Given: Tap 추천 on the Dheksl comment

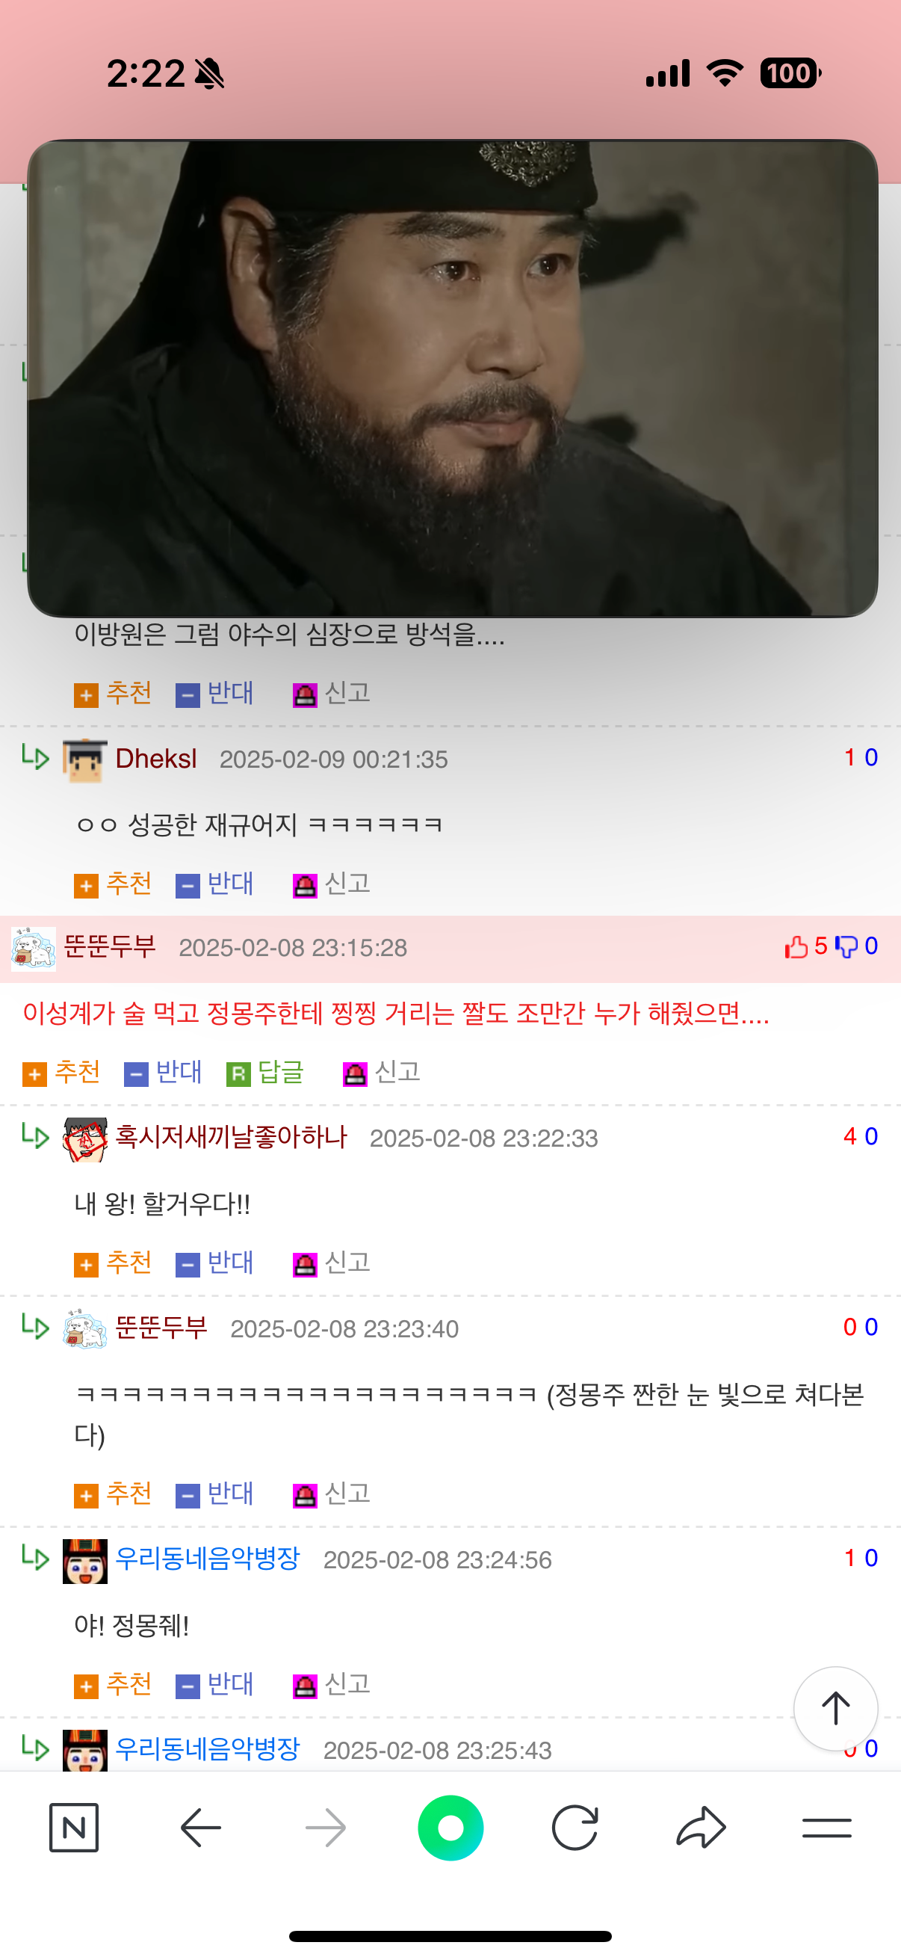Looking at the screenshot, I should (x=114, y=884).
